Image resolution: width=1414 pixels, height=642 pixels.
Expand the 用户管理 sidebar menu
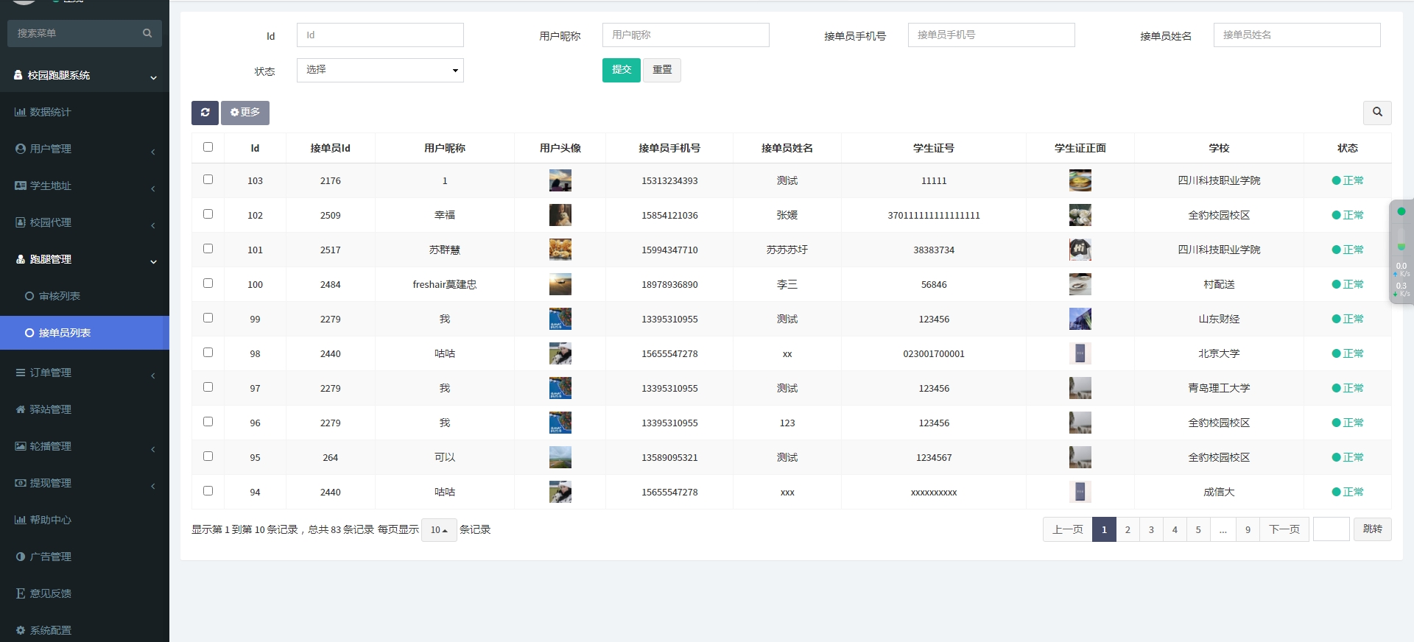pos(50,149)
